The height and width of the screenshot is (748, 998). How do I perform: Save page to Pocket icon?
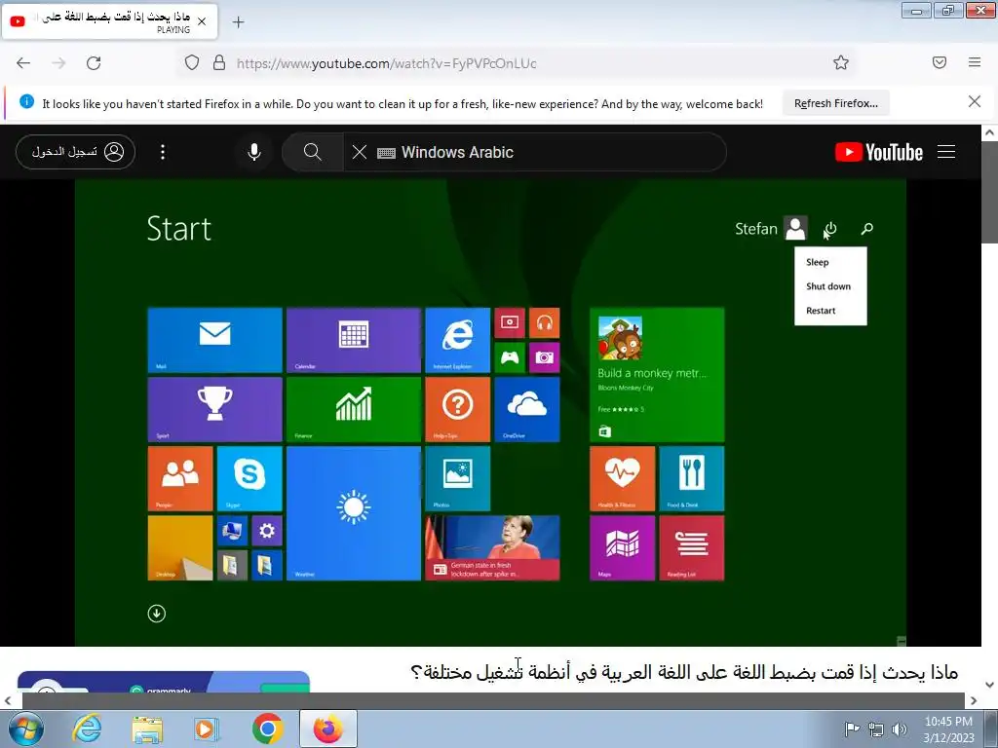pyautogui.click(x=939, y=62)
